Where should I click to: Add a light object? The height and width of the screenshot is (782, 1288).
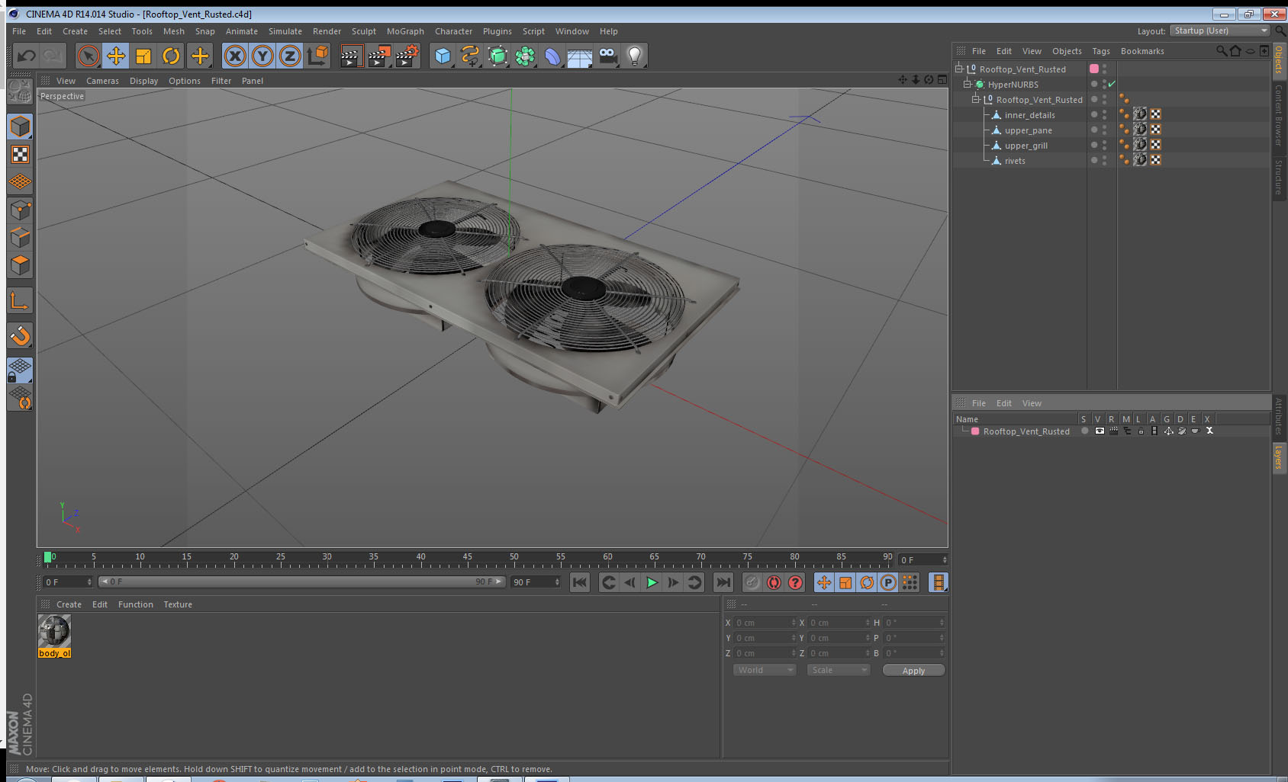point(635,56)
